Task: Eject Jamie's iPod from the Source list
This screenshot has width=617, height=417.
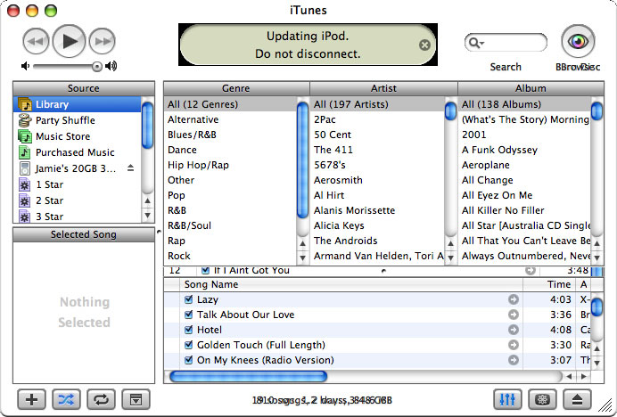Action: [131, 168]
